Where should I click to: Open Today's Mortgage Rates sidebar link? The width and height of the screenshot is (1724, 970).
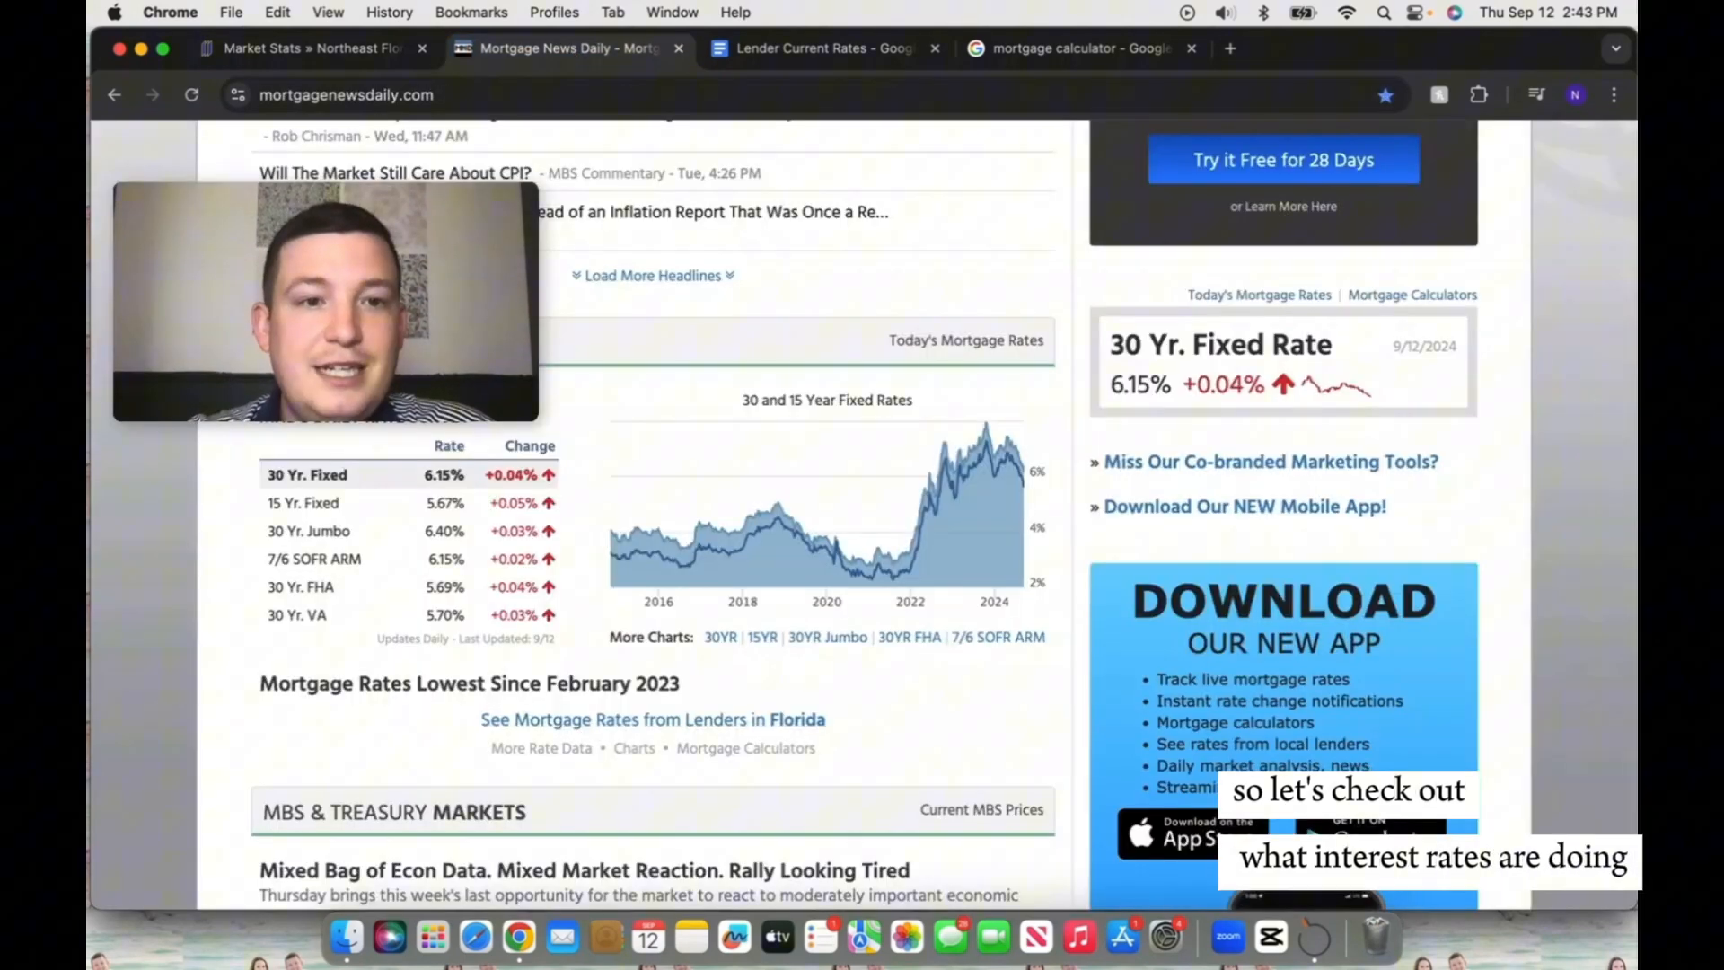point(1259,295)
